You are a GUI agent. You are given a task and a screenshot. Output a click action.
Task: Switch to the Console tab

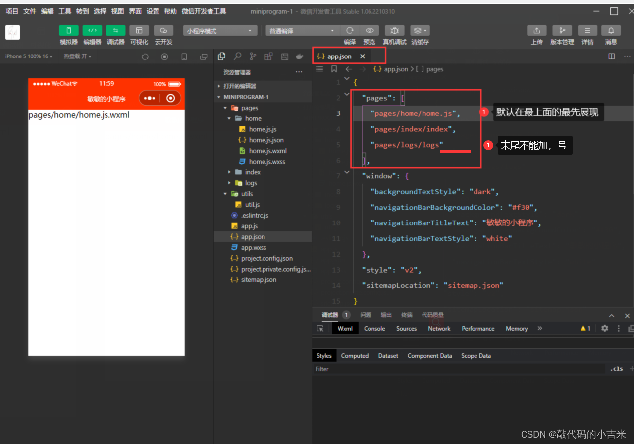374,329
